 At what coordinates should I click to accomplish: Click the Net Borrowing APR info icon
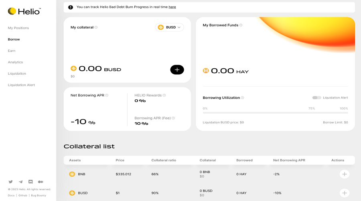107,95
